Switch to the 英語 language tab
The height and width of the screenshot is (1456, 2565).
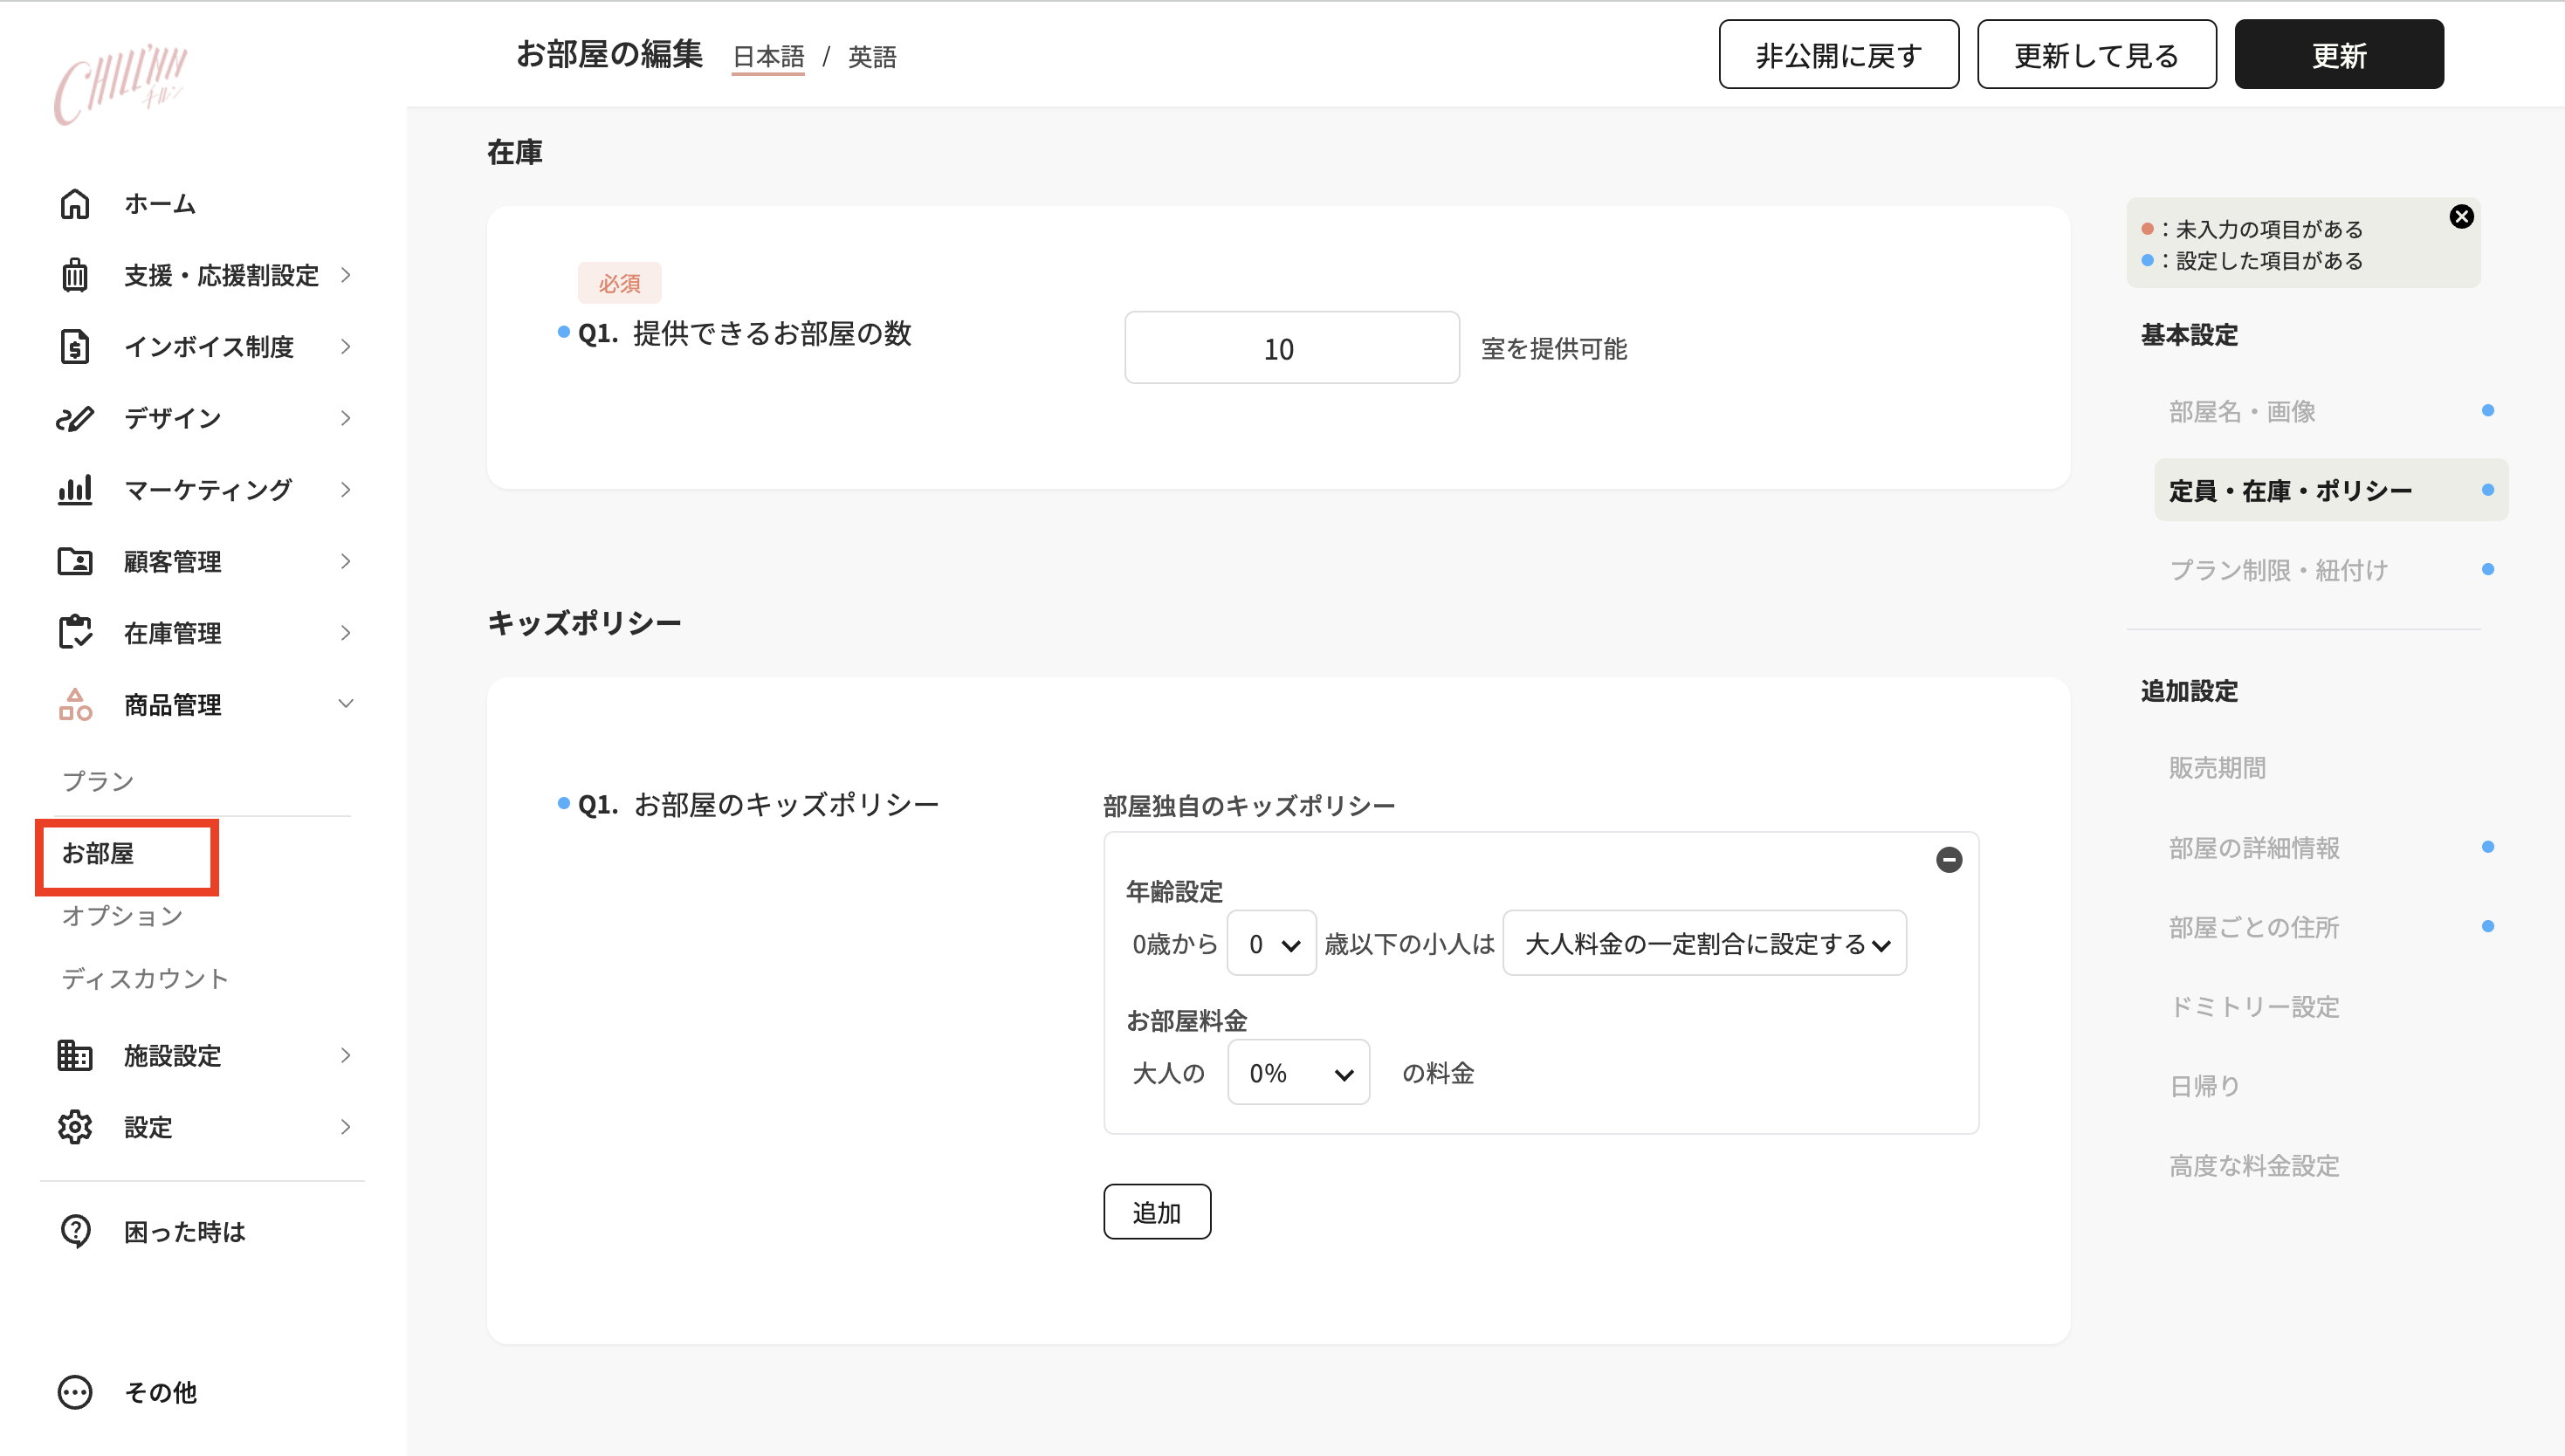coord(871,57)
